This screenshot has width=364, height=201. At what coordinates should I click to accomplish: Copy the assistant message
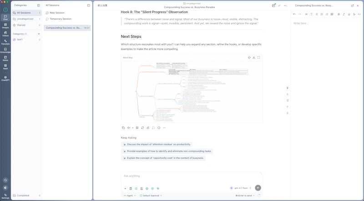click(x=123, y=128)
